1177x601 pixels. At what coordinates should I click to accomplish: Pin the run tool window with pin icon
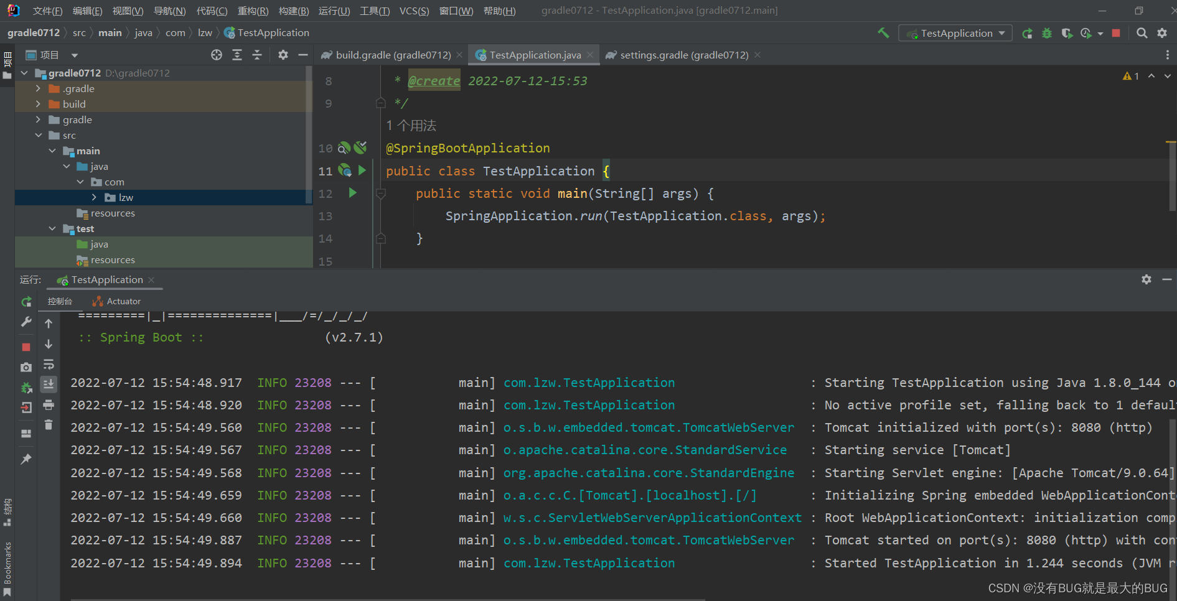(x=26, y=459)
